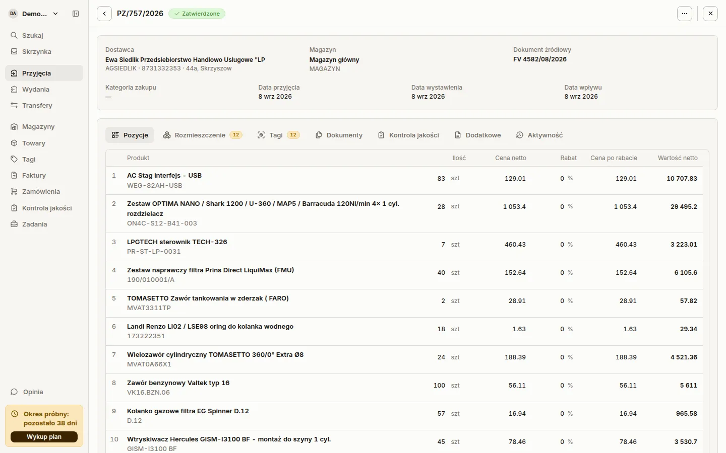Open Magazyny warehouse icon in sidebar
Screen dimensions: 726x453
(x=14, y=126)
